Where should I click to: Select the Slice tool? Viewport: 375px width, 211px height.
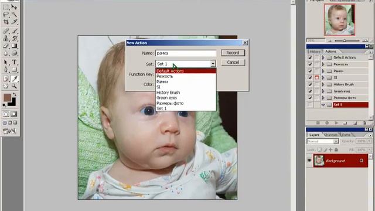click(x=14, y=22)
